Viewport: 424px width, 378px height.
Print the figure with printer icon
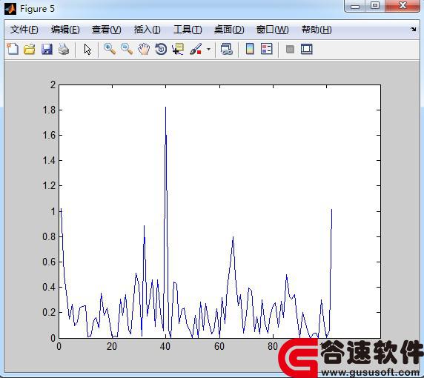click(x=64, y=49)
